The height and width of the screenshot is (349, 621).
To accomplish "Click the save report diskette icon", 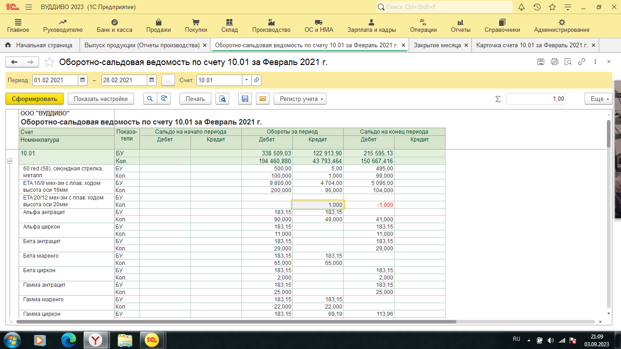I will pos(245,99).
